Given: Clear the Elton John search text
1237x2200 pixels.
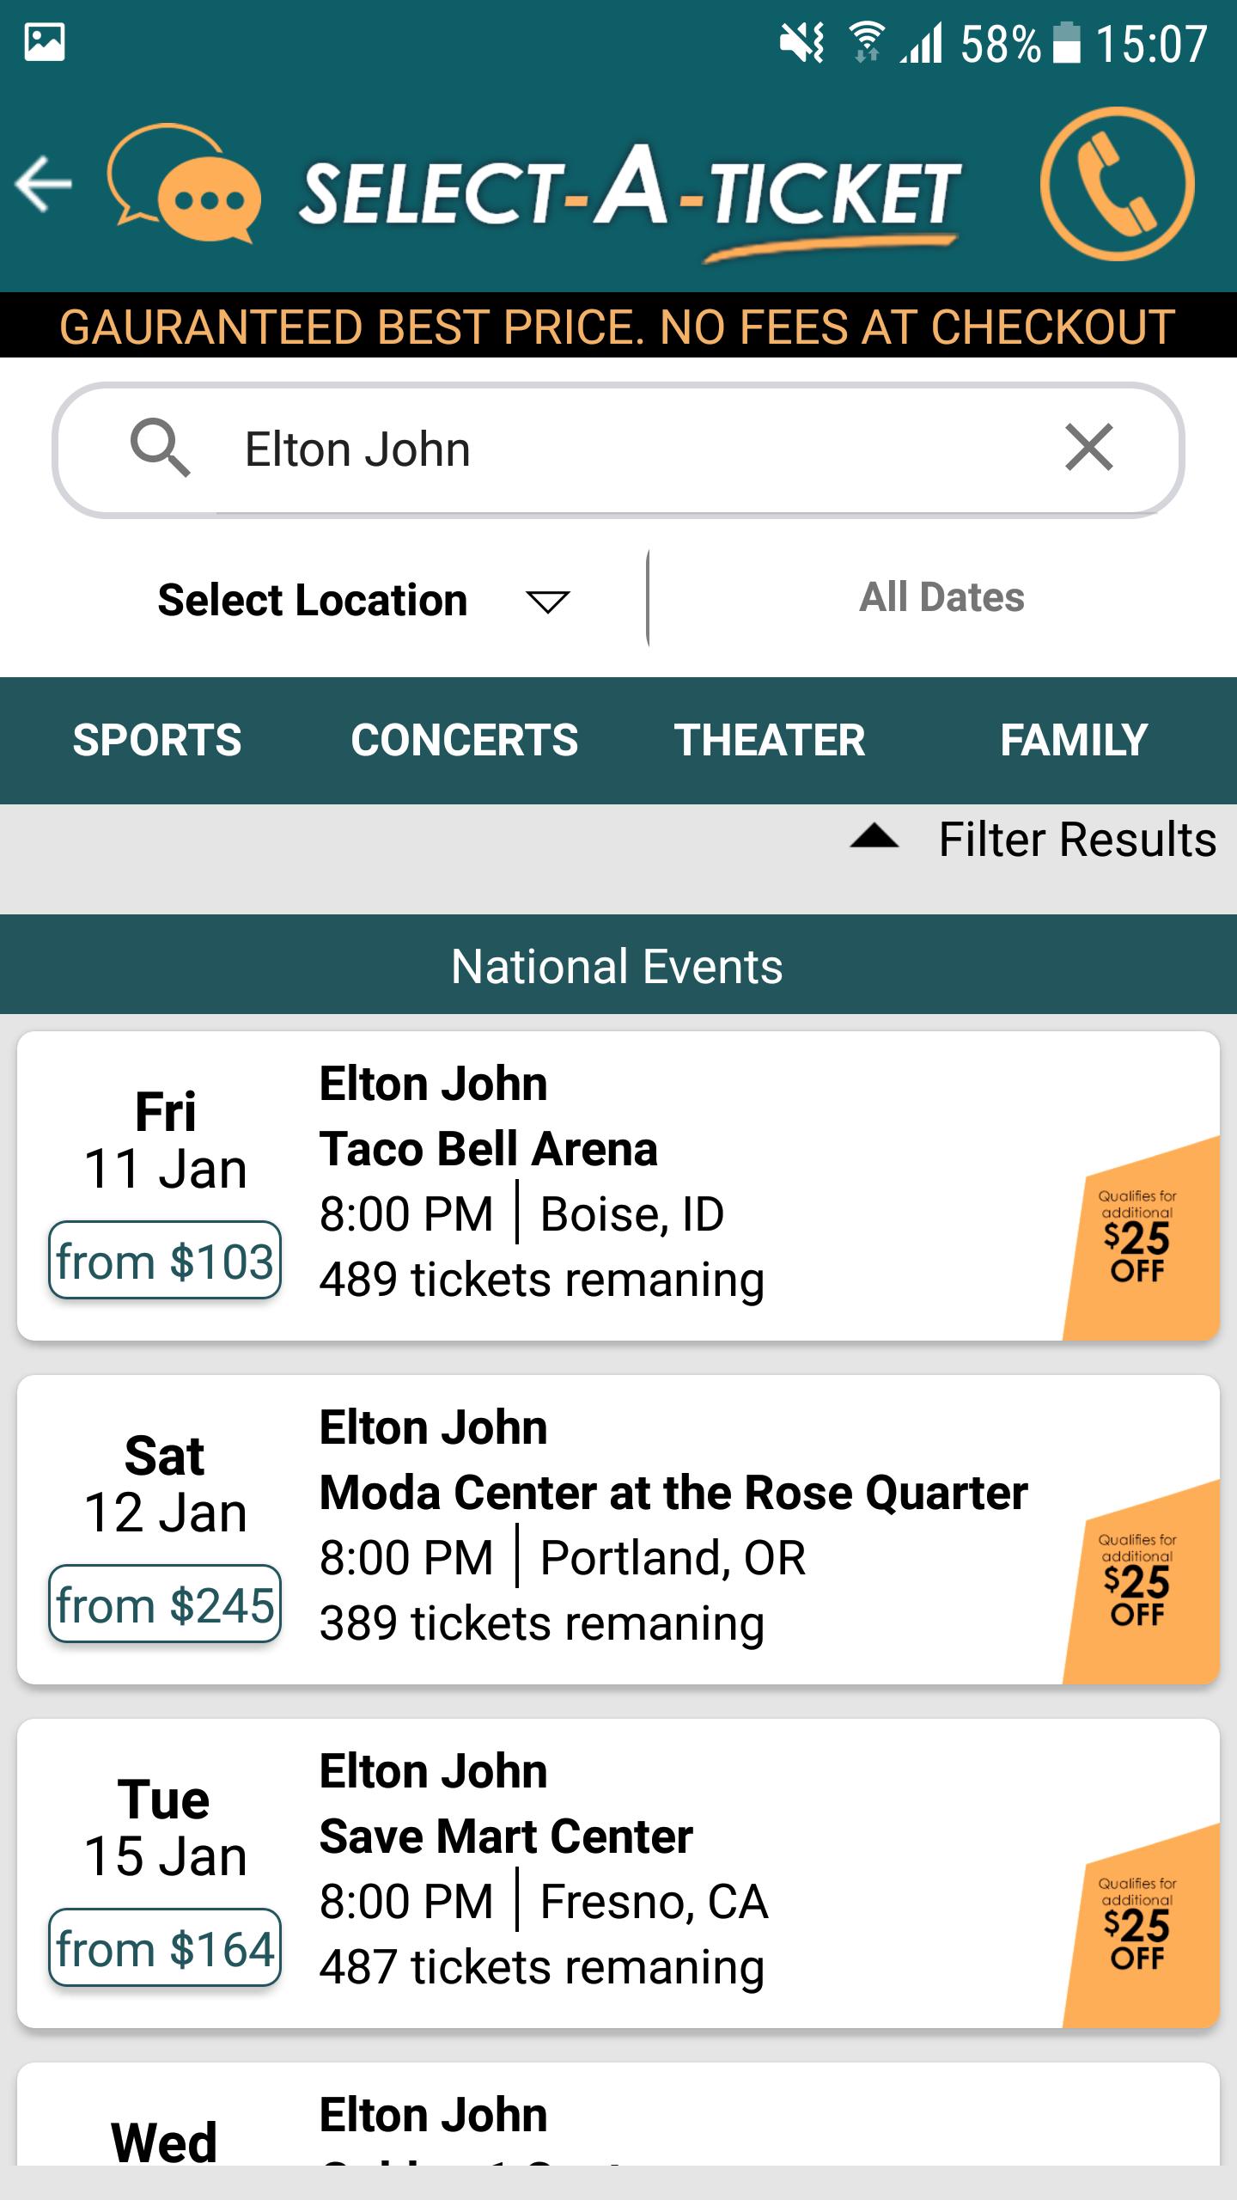Looking at the screenshot, I should point(1088,448).
